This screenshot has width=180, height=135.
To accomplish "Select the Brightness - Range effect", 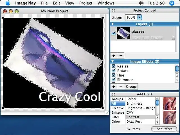I will [140, 108].
